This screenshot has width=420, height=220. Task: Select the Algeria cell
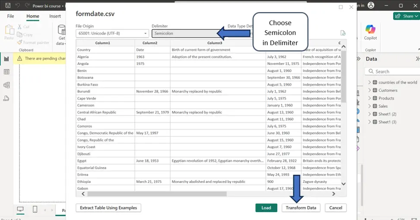click(x=105, y=57)
